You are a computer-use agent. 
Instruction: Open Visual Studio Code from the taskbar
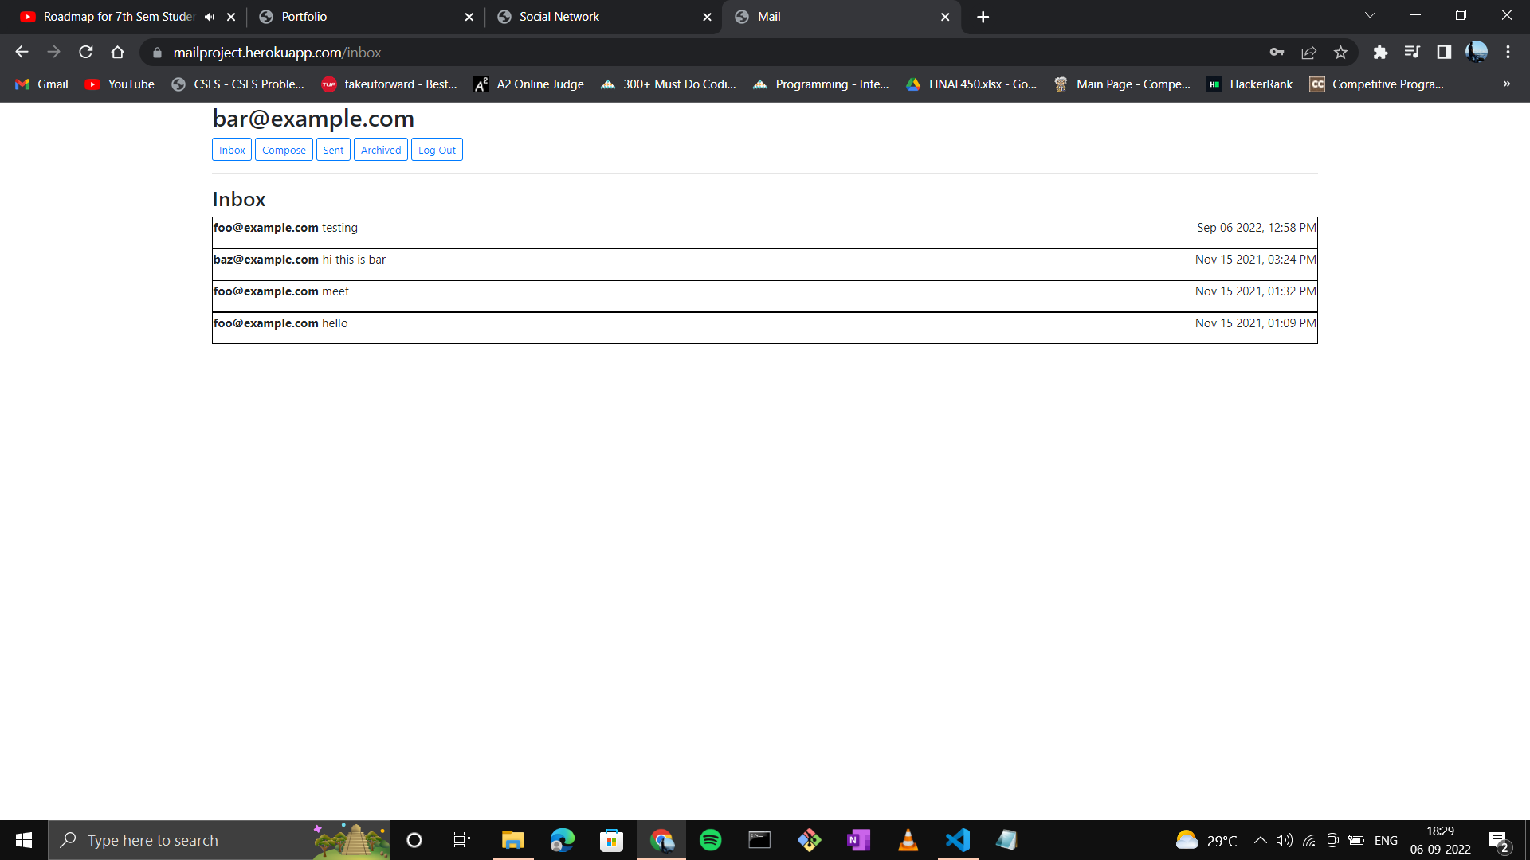tap(957, 839)
